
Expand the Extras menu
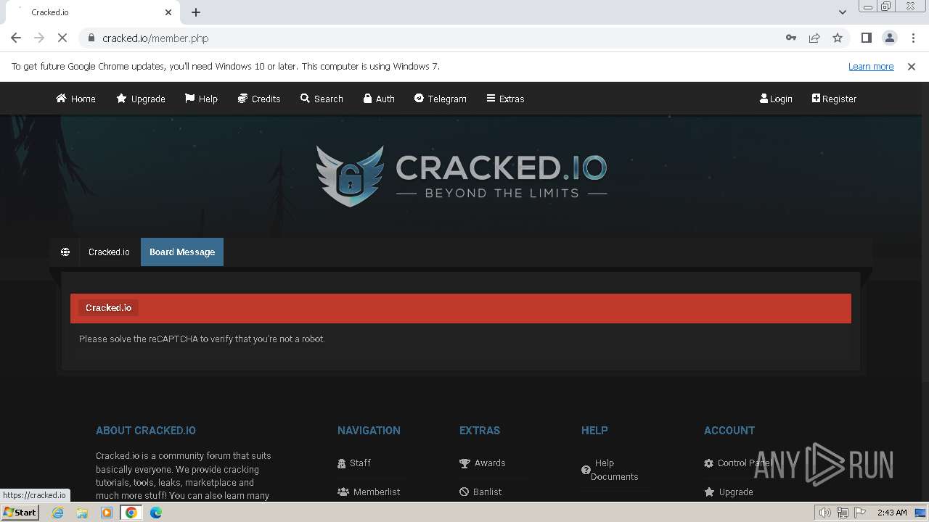505,99
